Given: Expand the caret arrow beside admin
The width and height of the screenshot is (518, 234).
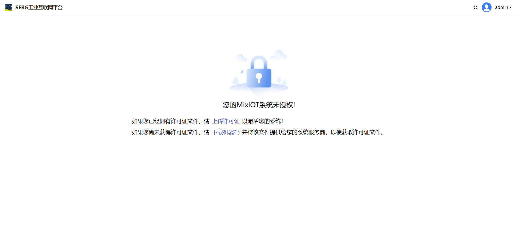Looking at the screenshot, I should pos(511,8).
